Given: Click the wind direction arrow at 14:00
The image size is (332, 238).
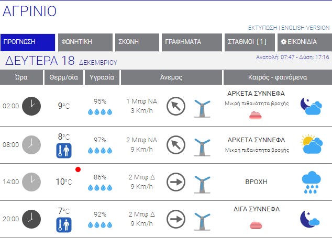Looking at the screenshot, I should [176, 182].
